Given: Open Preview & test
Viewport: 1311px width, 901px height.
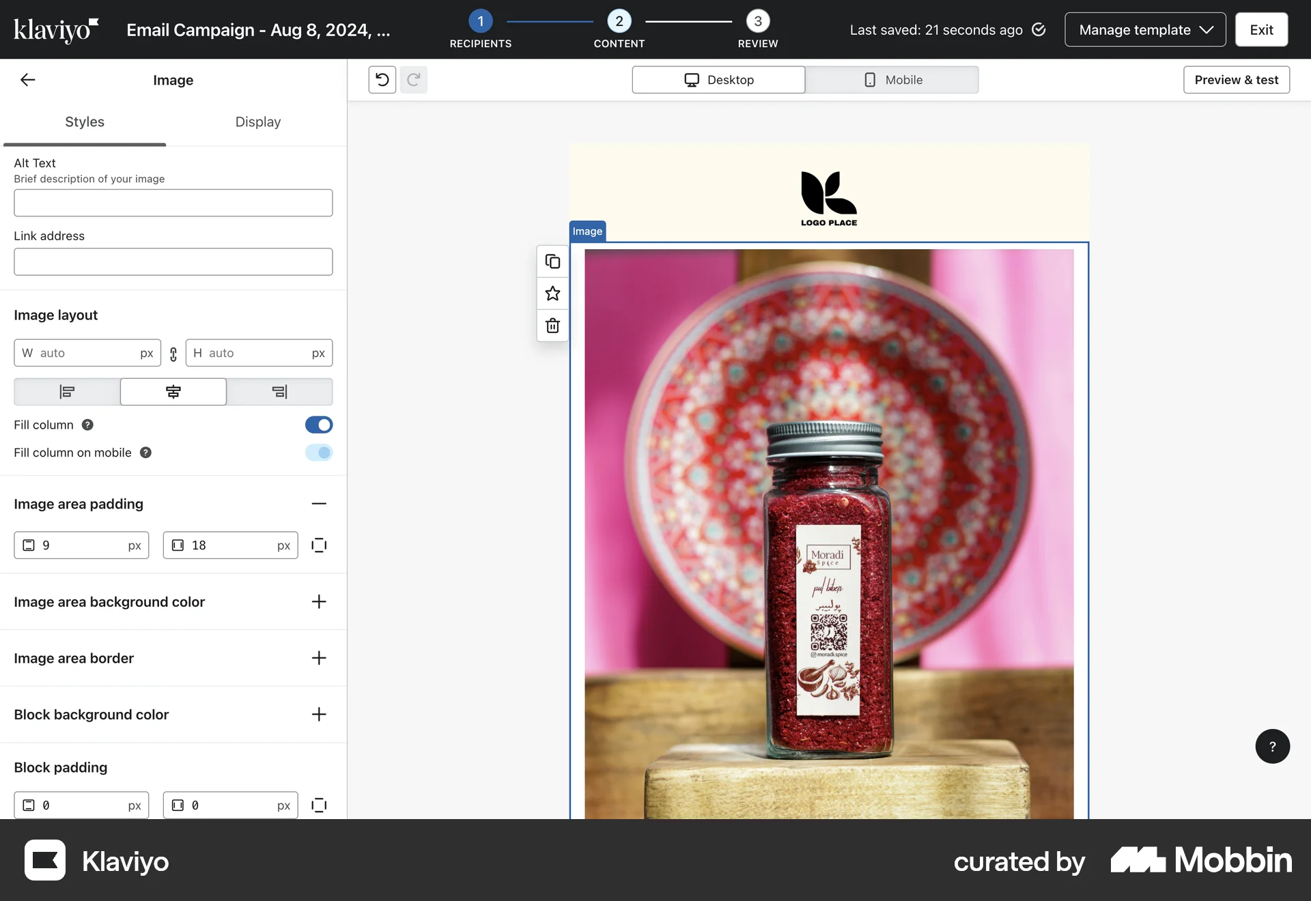Looking at the screenshot, I should (1236, 79).
